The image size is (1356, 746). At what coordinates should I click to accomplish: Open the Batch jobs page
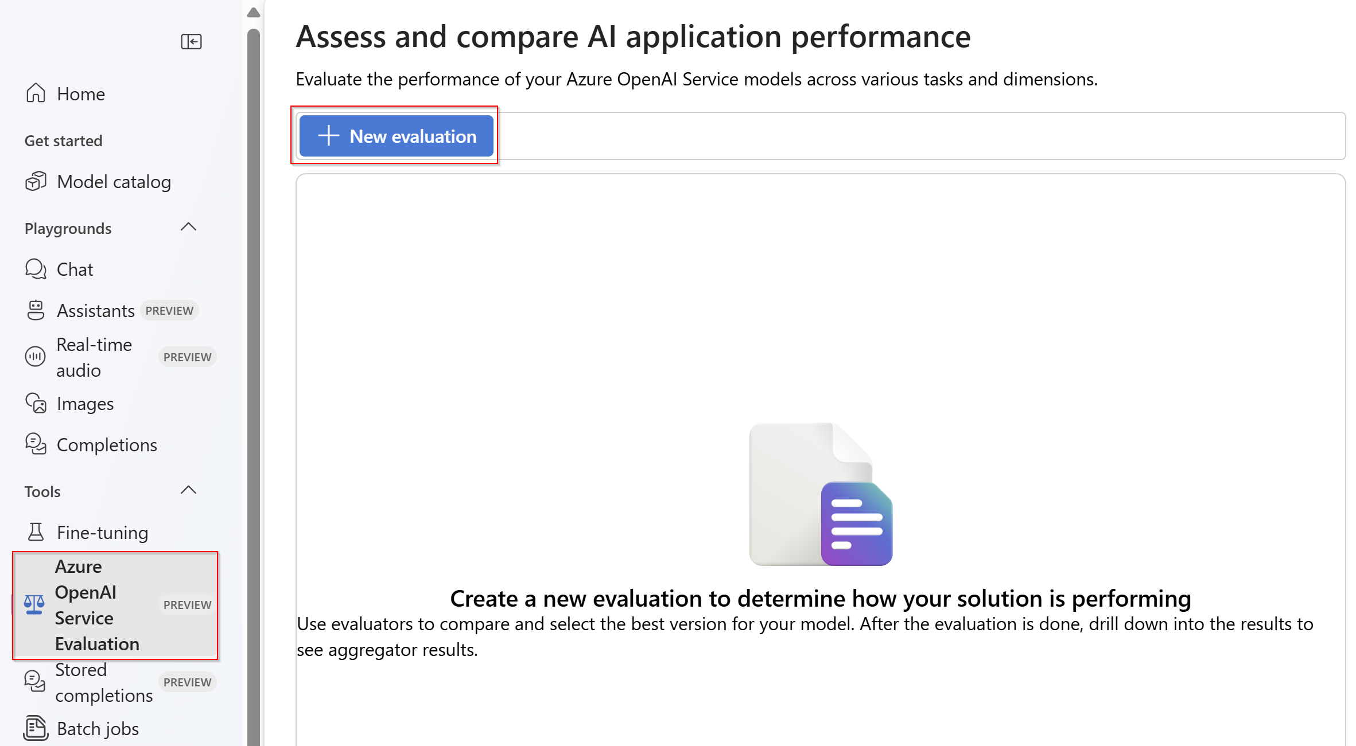pos(98,728)
